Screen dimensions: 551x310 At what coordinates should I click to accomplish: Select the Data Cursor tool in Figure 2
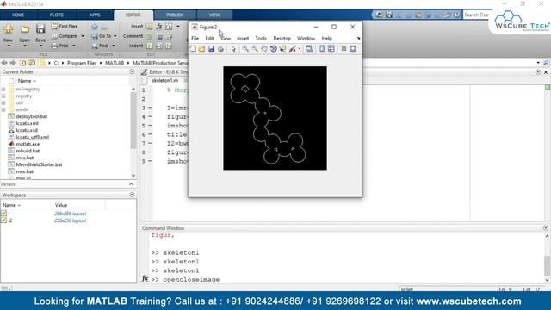pyautogui.click(x=282, y=49)
